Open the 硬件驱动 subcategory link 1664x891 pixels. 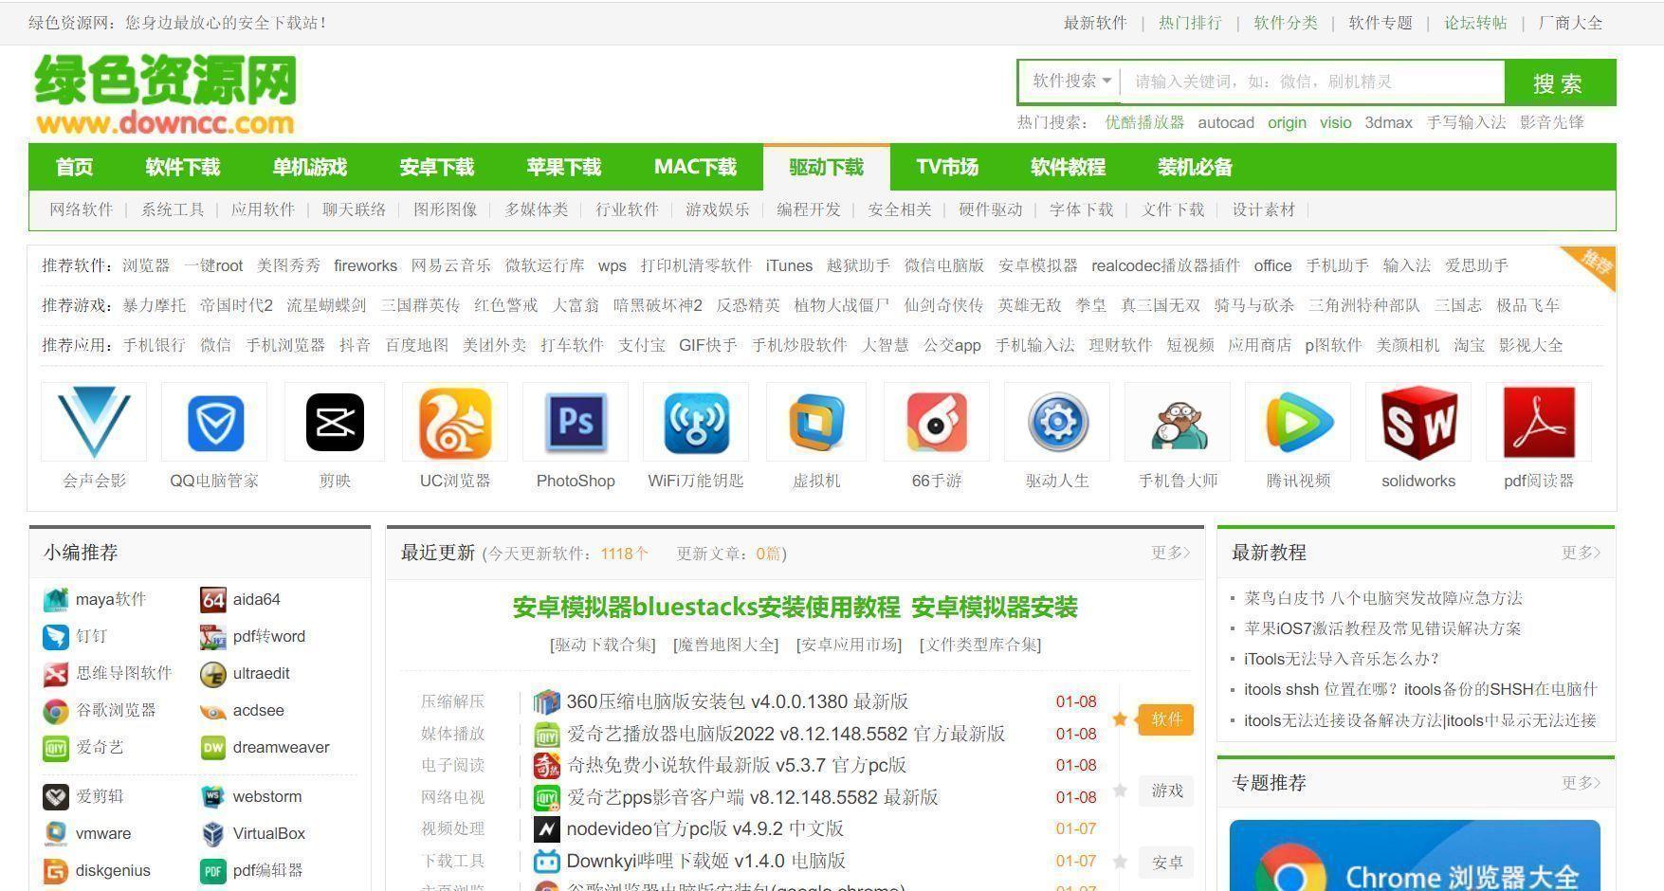pos(990,209)
